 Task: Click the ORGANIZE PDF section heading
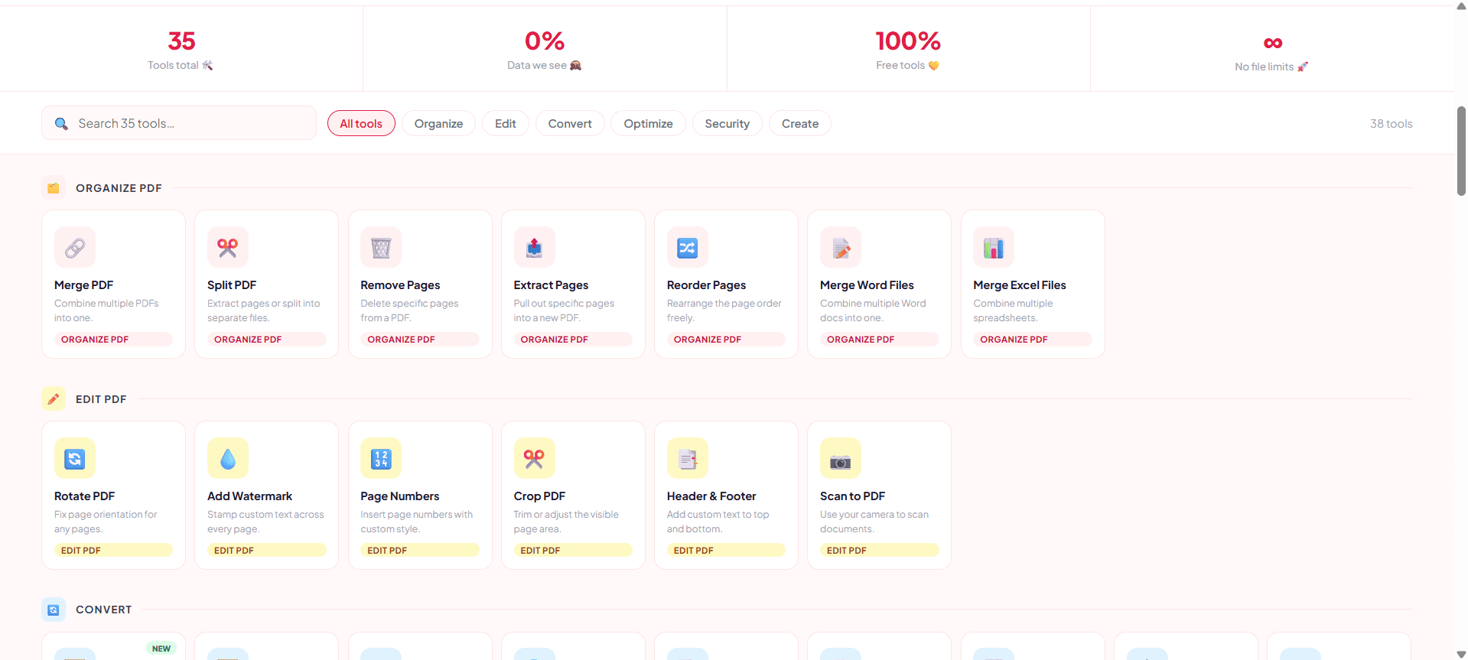click(119, 188)
